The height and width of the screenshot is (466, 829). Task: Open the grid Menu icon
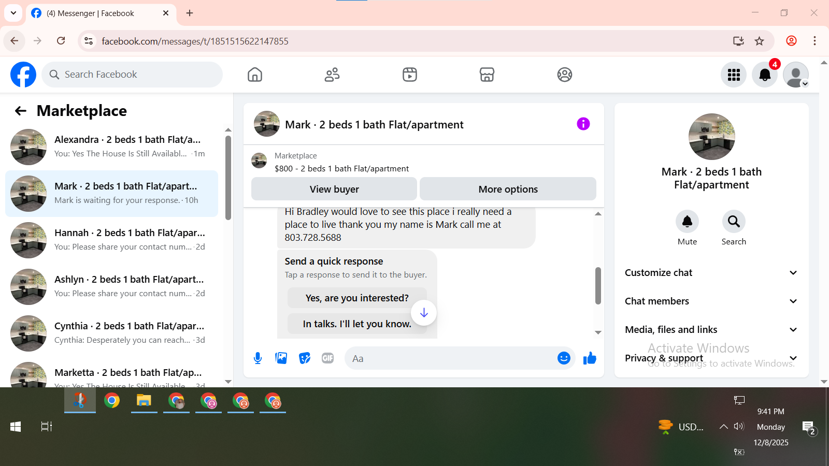tap(734, 75)
